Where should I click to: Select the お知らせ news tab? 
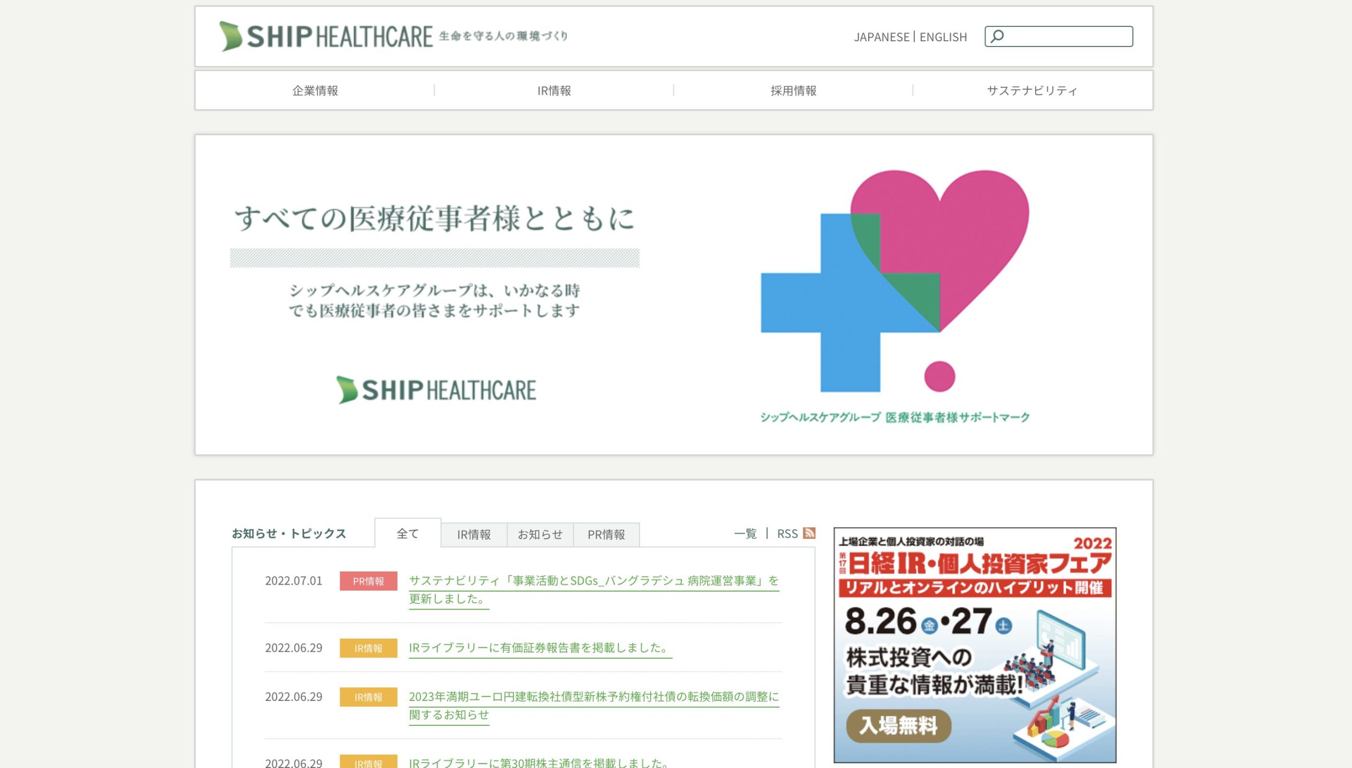pyautogui.click(x=540, y=535)
